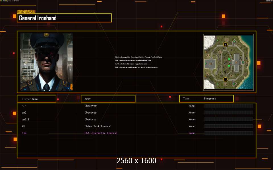The image size is (273, 170).
Task: Select player umiri in the list
Action: click(x=25, y=119)
